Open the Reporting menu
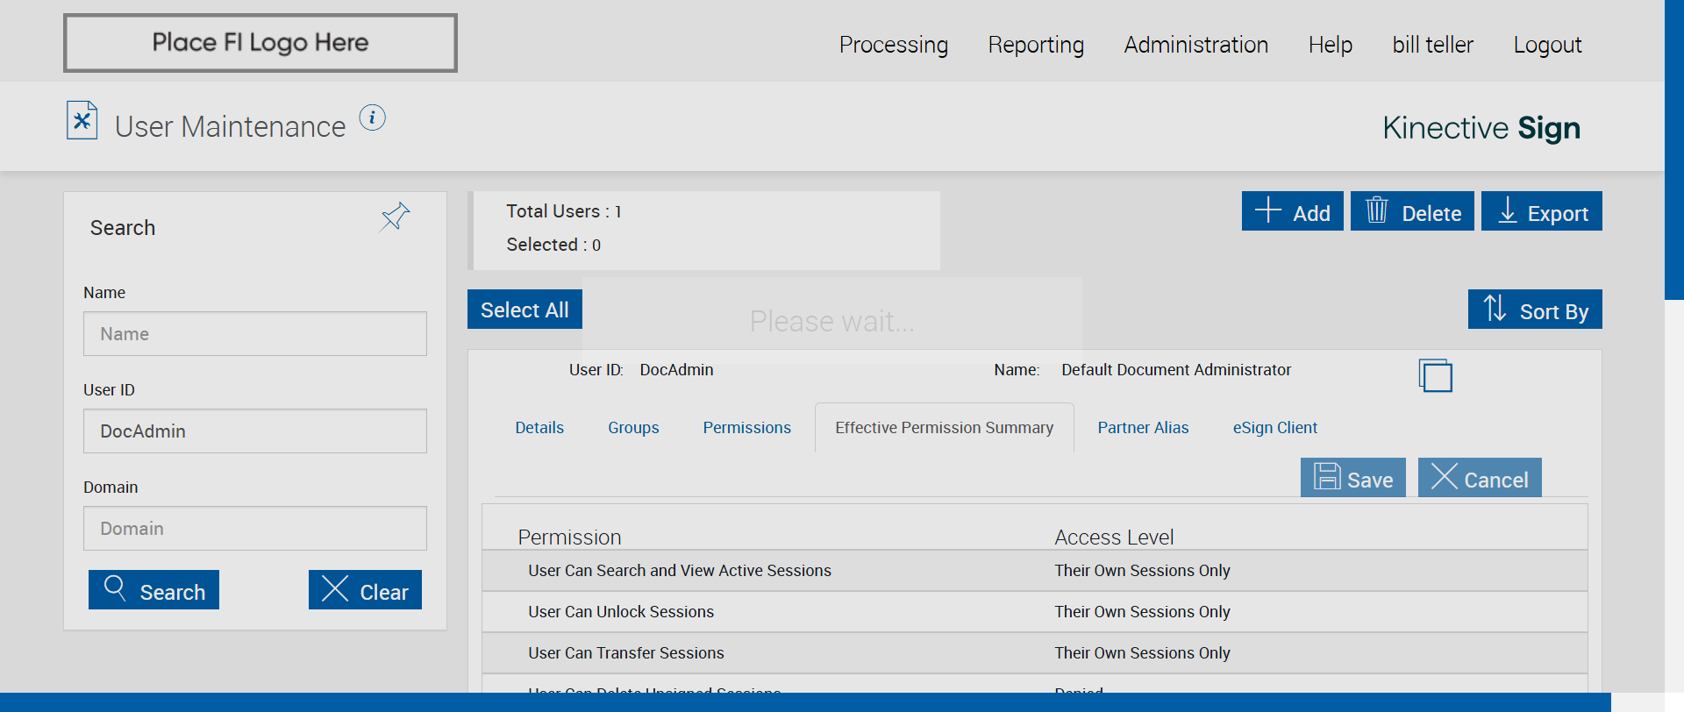The height and width of the screenshot is (712, 1684). 1036,45
